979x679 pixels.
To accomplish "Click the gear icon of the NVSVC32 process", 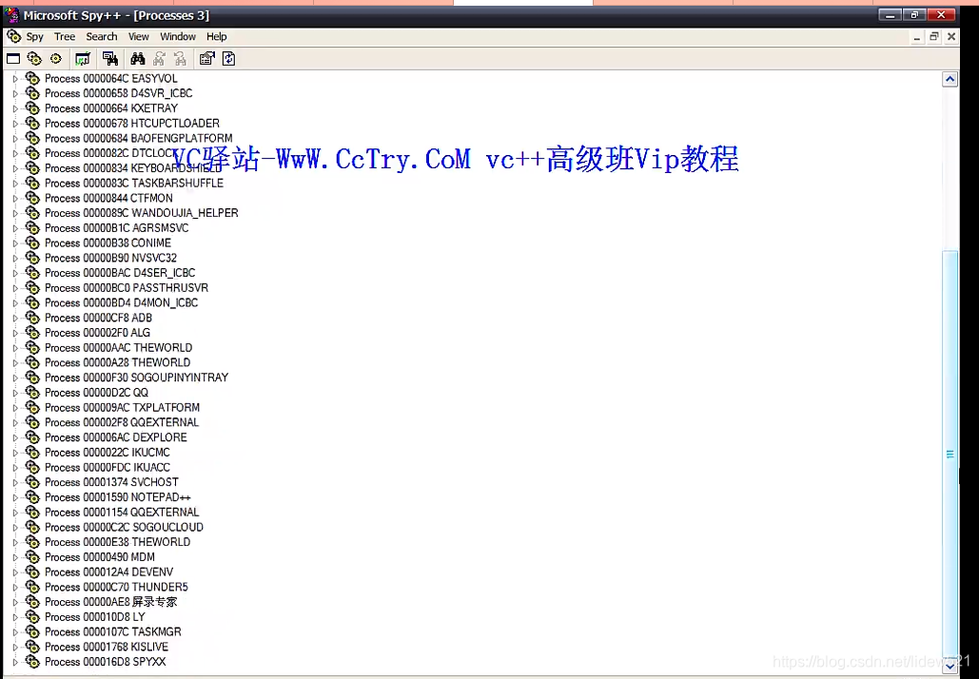I will pos(32,258).
